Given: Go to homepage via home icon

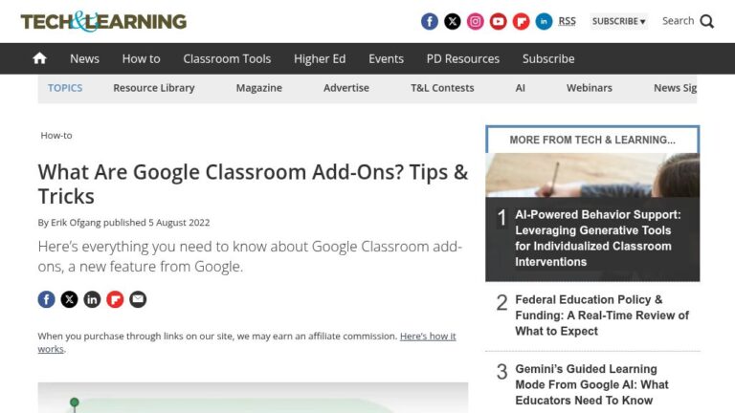Looking at the screenshot, I should coord(40,58).
